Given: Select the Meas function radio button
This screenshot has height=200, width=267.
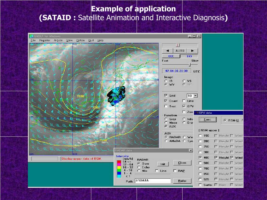Looking at the screenshot, I should (166, 123).
